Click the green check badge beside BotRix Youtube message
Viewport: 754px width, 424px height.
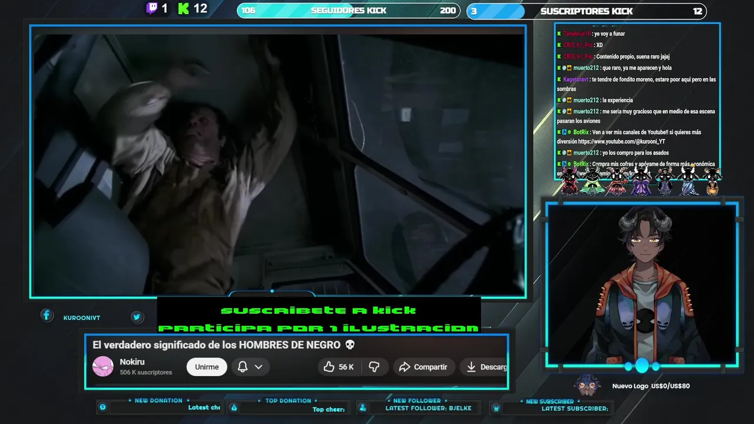pos(570,132)
